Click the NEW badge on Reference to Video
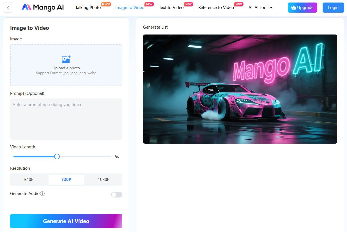 coord(239,4)
